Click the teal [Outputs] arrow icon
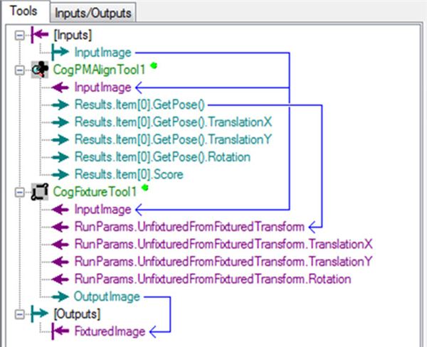The image size is (427, 347). (x=40, y=314)
